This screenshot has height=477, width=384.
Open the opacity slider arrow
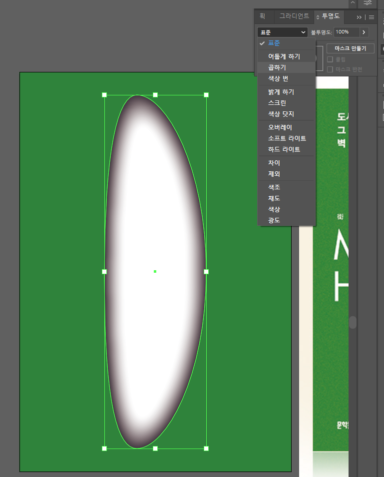point(364,32)
